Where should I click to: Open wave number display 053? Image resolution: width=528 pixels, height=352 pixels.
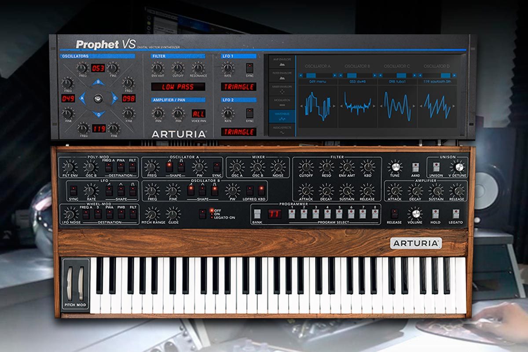98,68
